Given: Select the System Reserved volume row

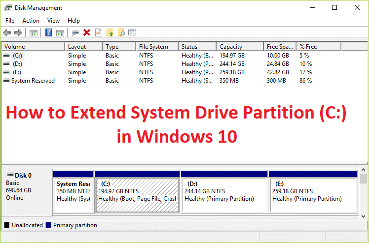Looking at the screenshot, I should [x=33, y=81].
